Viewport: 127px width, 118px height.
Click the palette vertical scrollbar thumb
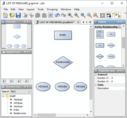click(123, 43)
